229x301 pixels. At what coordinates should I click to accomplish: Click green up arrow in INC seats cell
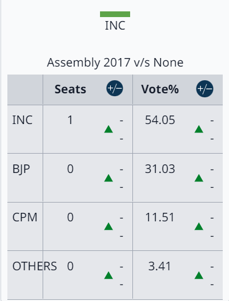coord(109,129)
